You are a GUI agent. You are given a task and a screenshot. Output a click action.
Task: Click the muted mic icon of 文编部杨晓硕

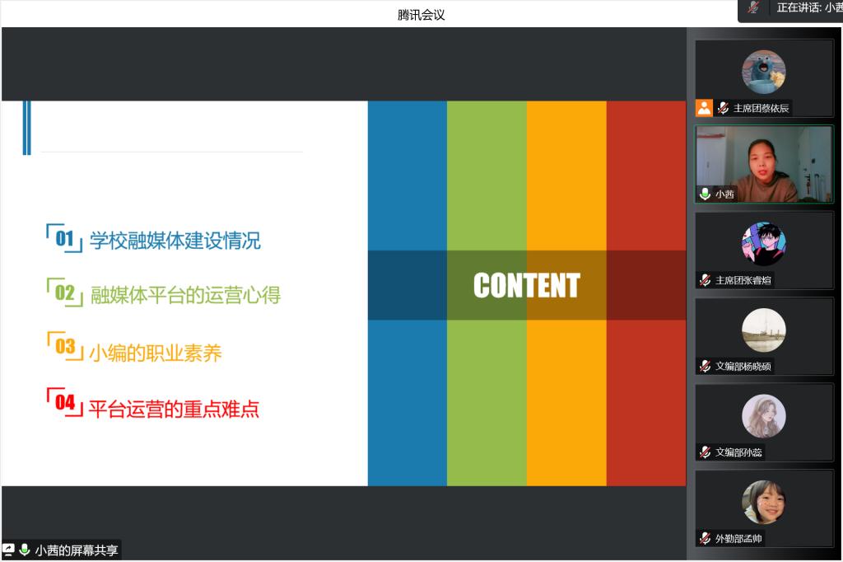pyautogui.click(x=705, y=366)
